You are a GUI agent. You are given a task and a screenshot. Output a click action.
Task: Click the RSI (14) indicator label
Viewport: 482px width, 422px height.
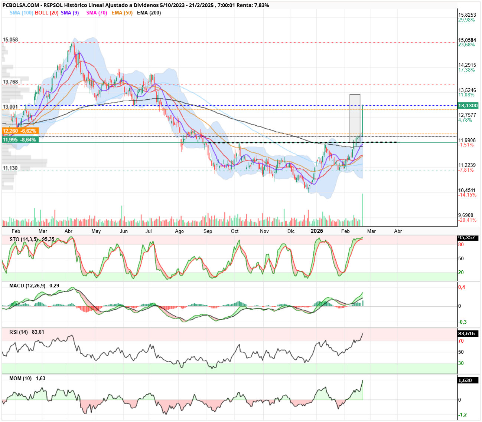point(19,332)
